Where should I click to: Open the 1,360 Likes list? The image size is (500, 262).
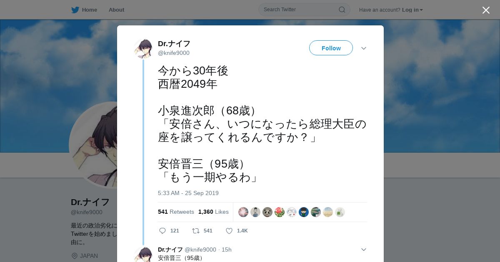coord(213,212)
